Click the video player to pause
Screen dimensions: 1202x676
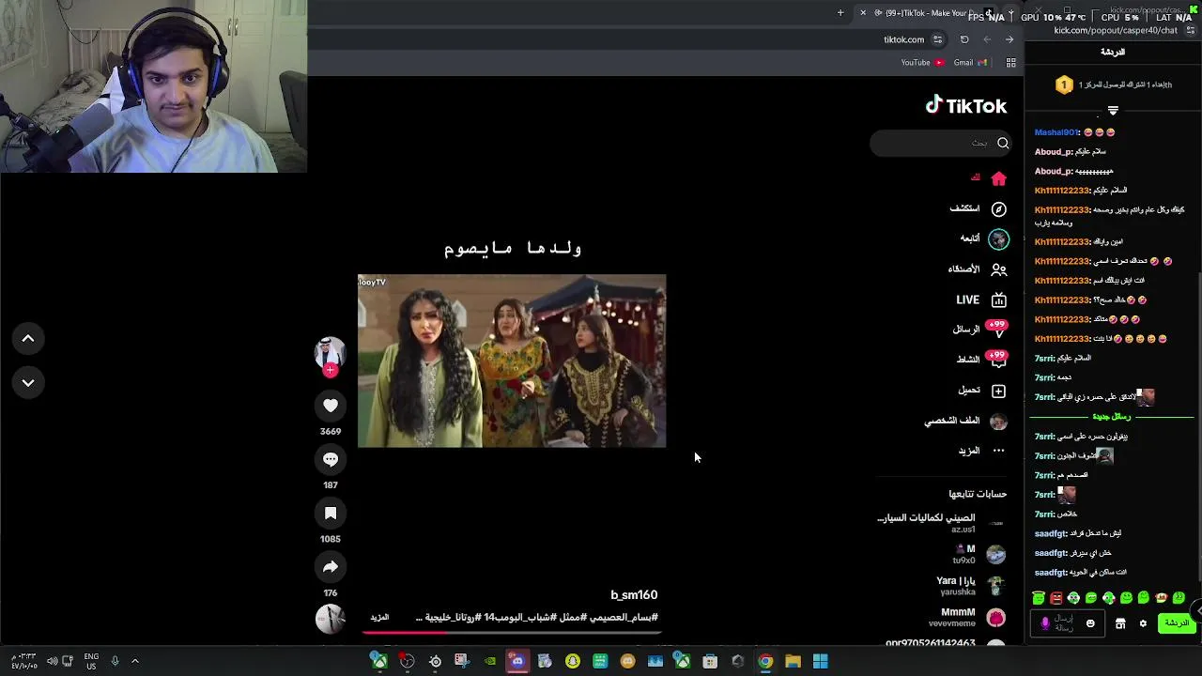click(512, 361)
